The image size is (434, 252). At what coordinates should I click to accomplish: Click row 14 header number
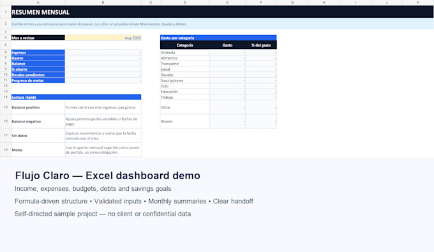click(6, 97)
